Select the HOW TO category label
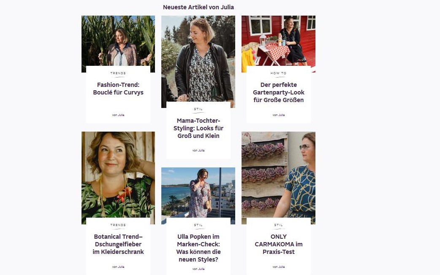This screenshot has height=275, width=440. click(x=279, y=73)
